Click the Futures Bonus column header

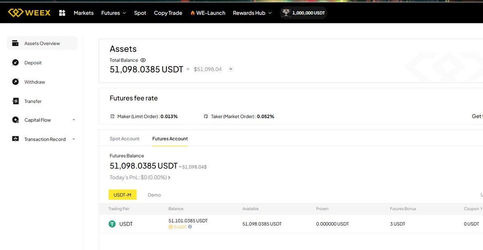point(403,209)
